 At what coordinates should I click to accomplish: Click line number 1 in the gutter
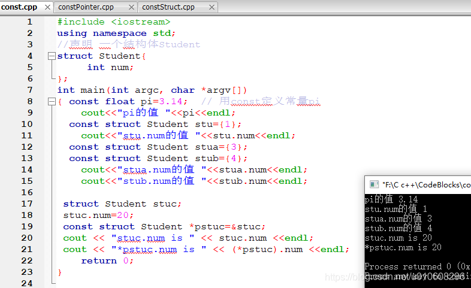pos(29,22)
